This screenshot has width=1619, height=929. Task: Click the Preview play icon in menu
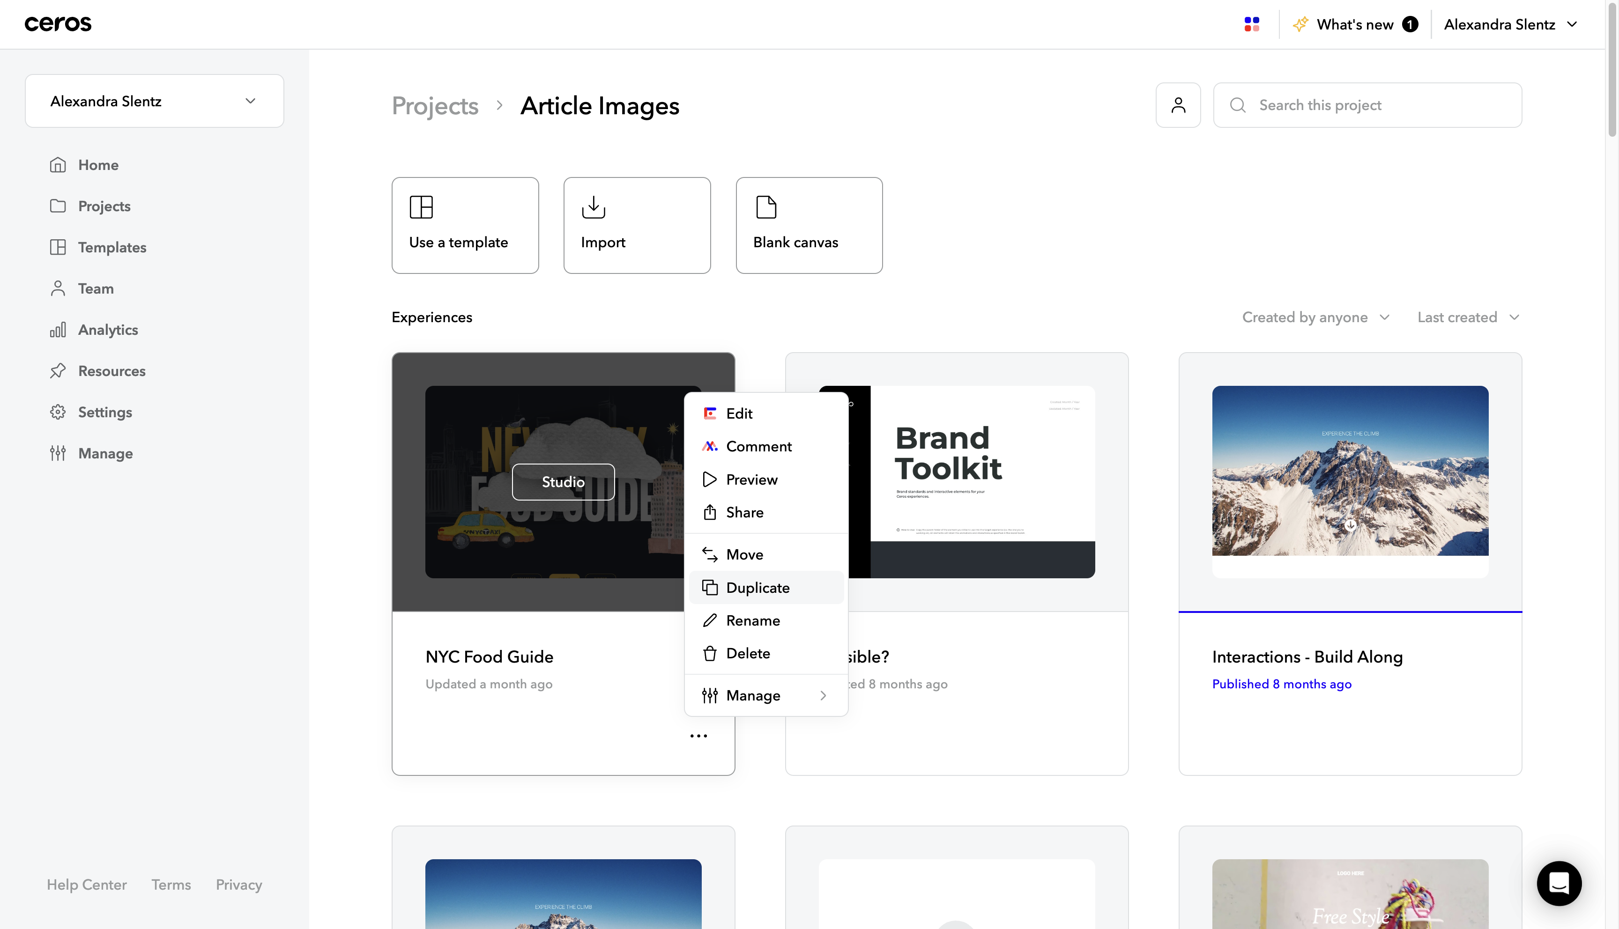pos(710,479)
